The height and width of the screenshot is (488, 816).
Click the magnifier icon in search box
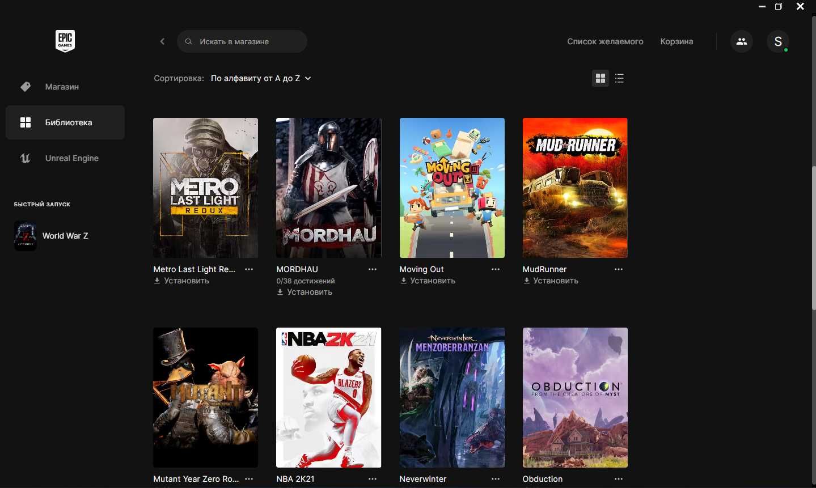[189, 41]
